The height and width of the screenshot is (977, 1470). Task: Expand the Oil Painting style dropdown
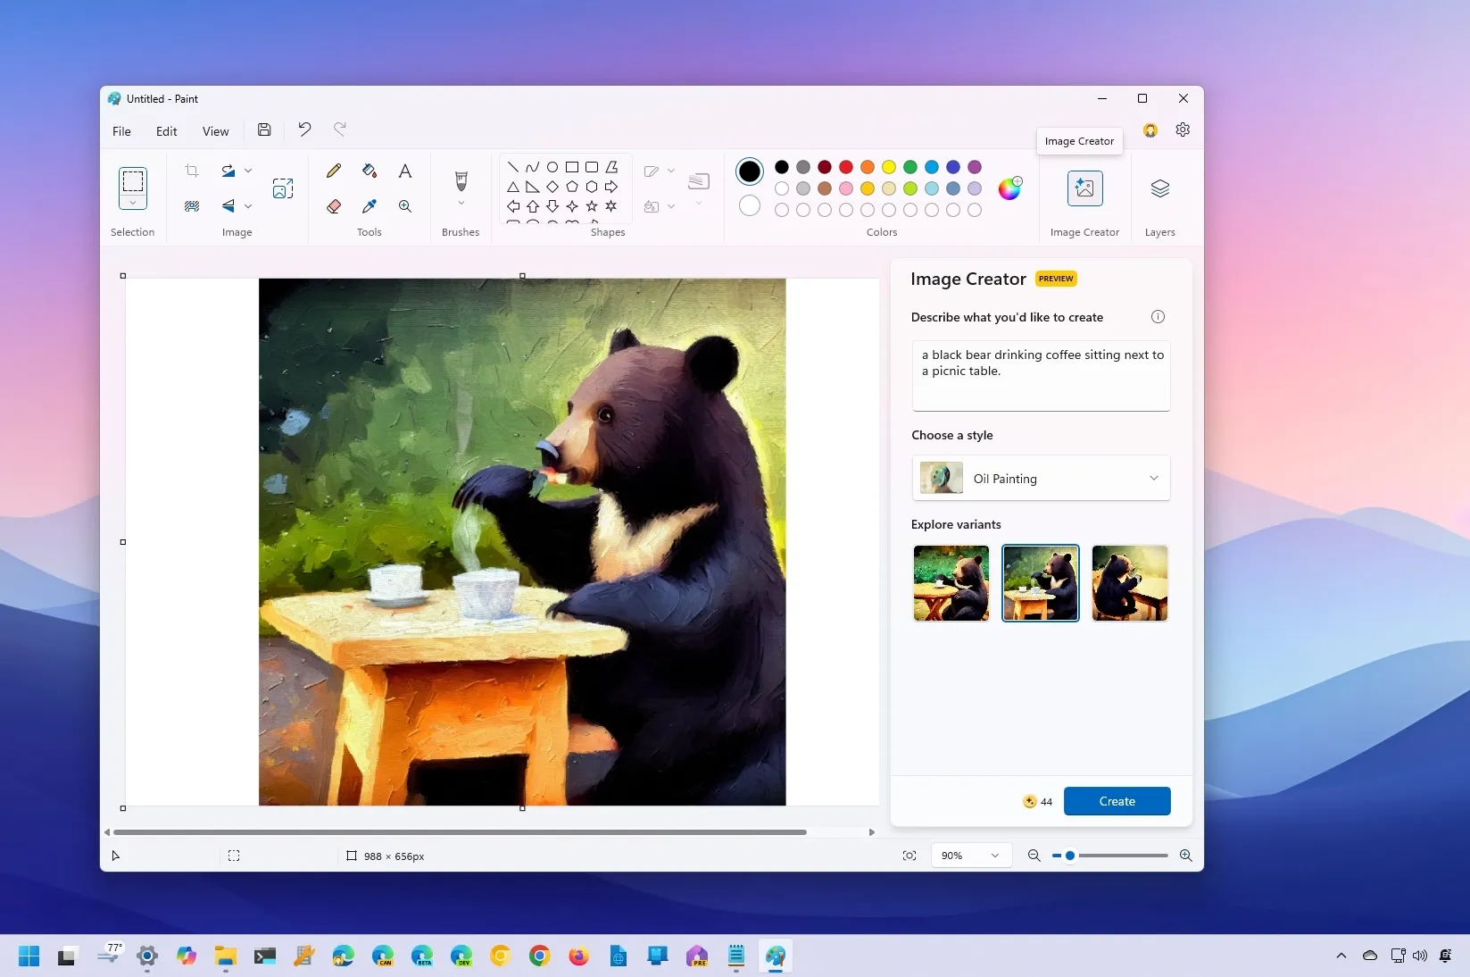pos(1153,479)
